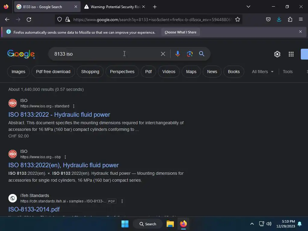This screenshot has width=308, height=231.
Task: View site security padlock info
Action: point(68,19)
